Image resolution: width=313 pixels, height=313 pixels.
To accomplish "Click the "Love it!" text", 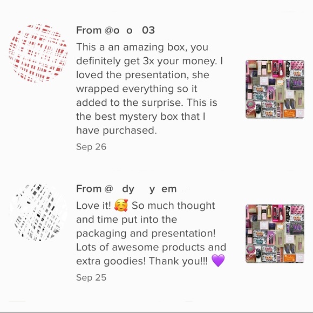I will pos(93,206).
